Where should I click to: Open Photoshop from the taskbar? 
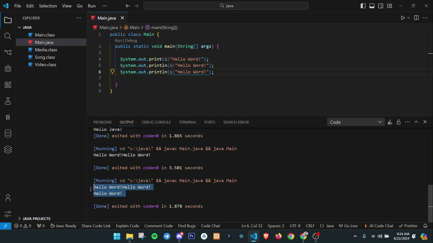pos(191,236)
